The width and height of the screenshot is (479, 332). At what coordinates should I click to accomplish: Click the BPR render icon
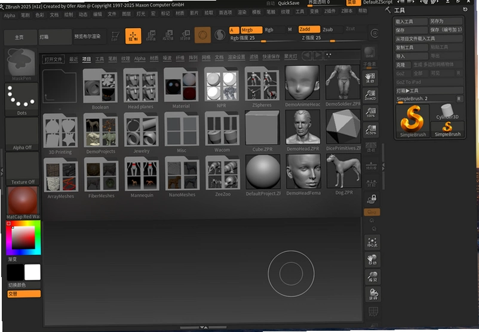click(369, 52)
